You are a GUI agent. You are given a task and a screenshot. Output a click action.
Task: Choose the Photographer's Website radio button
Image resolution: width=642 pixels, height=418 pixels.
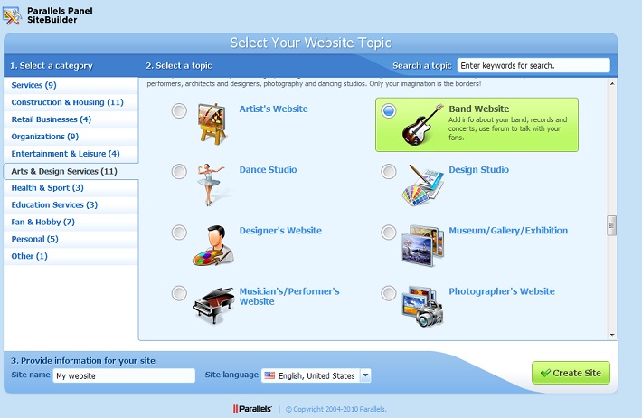(389, 293)
